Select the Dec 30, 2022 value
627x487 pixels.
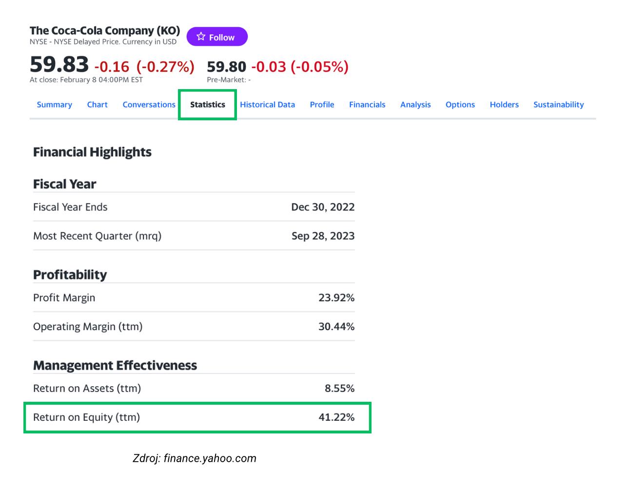click(x=323, y=207)
